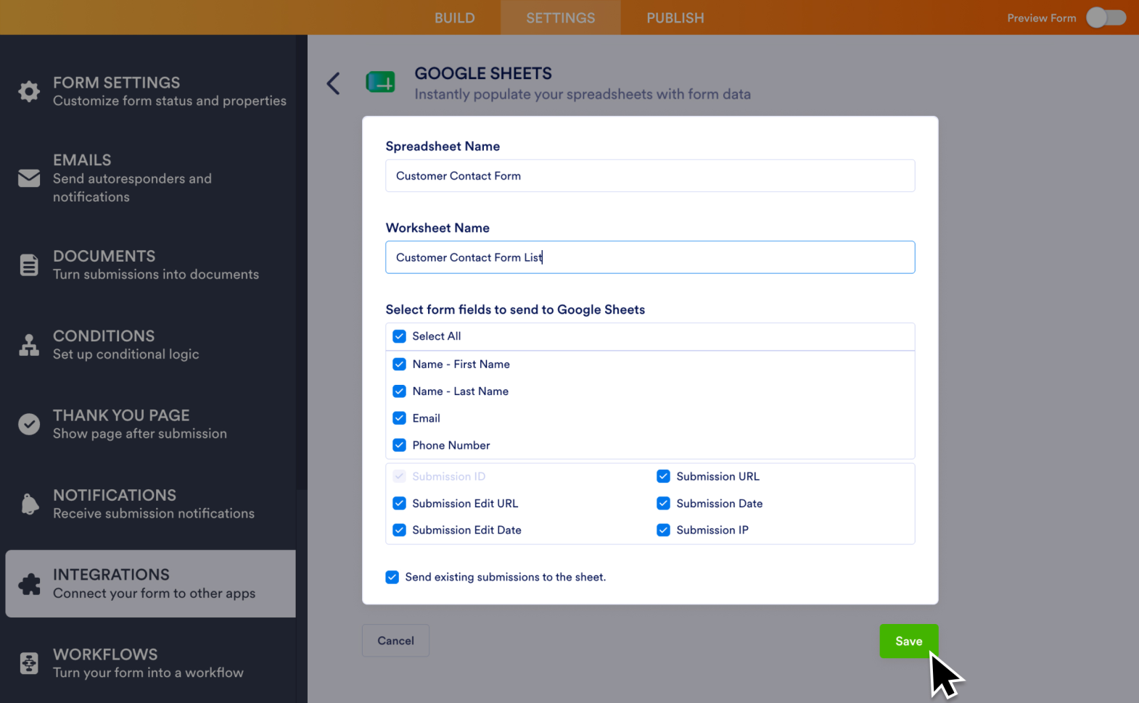Click the green Save button

tap(909, 641)
